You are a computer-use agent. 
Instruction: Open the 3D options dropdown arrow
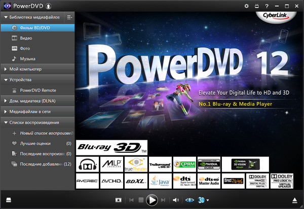[208, 200]
